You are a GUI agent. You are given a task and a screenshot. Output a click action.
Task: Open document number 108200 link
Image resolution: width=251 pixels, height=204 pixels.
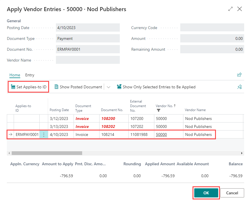[x=108, y=119]
